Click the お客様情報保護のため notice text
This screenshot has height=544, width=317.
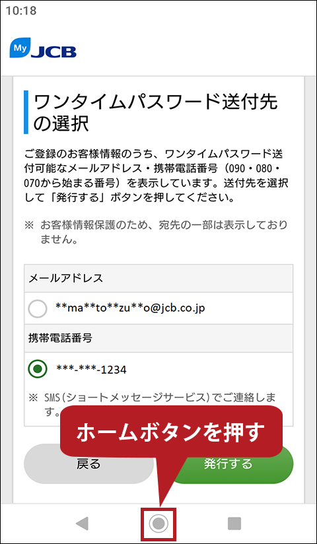pyautogui.click(x=157, y=232)
